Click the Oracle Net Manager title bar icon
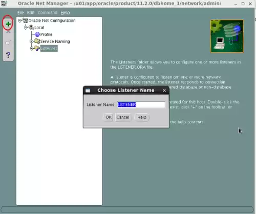 [x=4, y=3]
